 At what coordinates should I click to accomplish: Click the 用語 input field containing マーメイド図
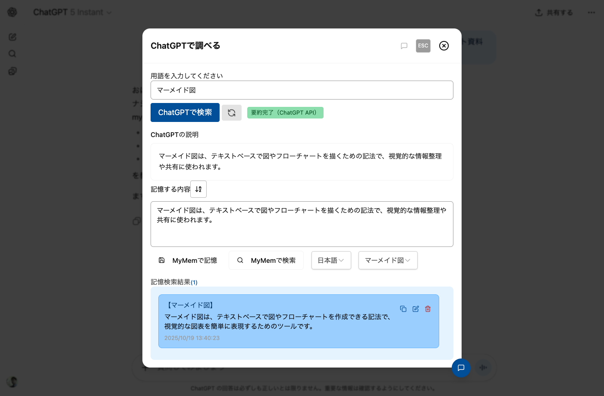302,90
